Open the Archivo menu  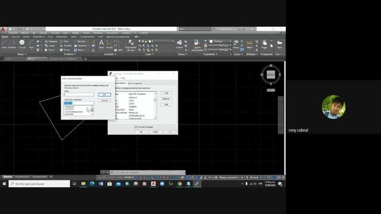[x=13, y=33]
